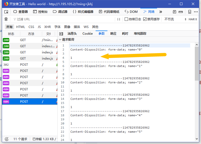This screenshot has height=144, width=201.
Task: Filter requests by 媒体 media
Action: (77, 27)
